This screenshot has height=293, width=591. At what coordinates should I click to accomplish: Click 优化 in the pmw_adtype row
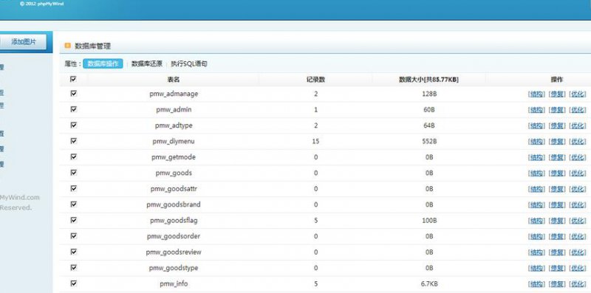click(578, 125)
